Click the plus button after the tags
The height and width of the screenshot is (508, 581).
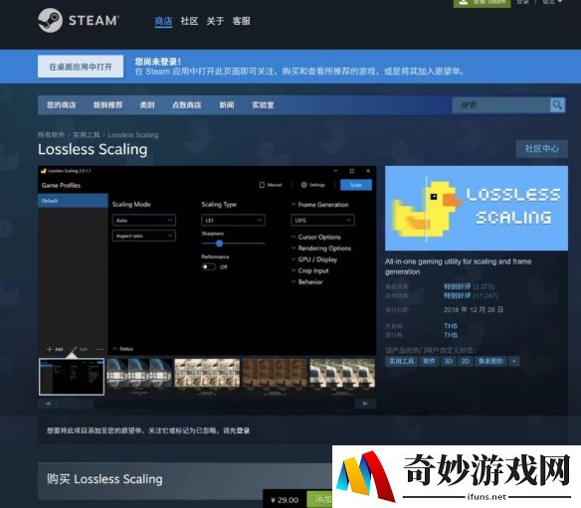pos(514,362)
